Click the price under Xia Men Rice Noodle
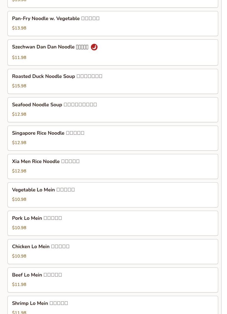 tap(19, 171)
